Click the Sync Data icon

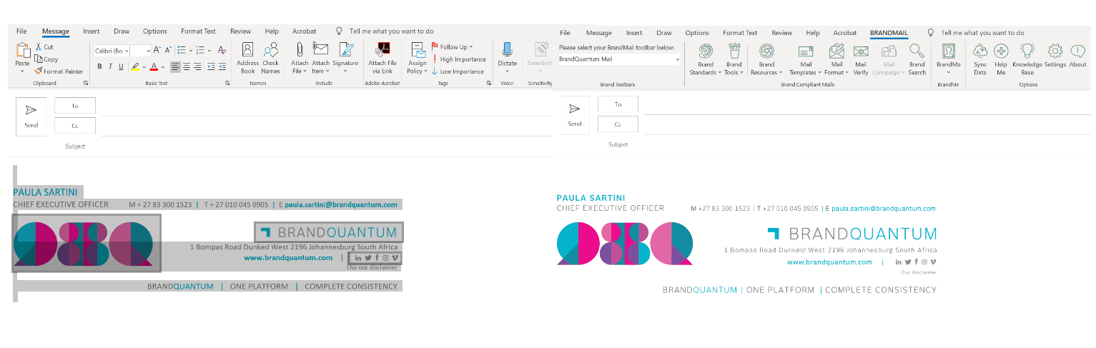pyautogui.click(x=980, y=58)
